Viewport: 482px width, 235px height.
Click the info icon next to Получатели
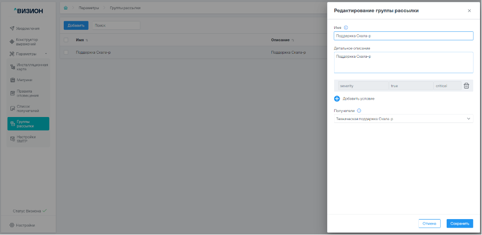pyautogui.click(x=359, y=111)
